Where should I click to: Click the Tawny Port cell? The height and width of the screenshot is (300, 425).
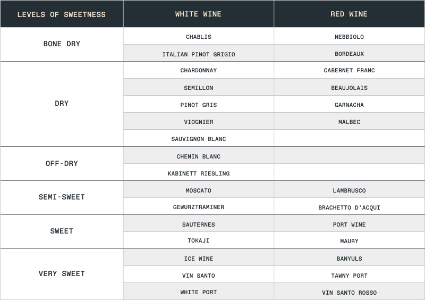(x=349, y=274)
